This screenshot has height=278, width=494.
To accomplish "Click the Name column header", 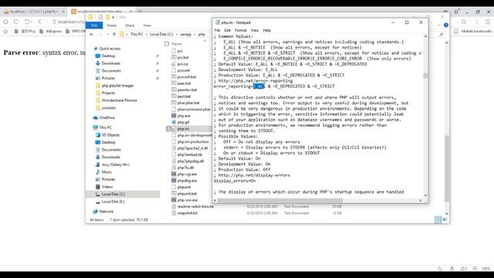I will coord(177,44).
